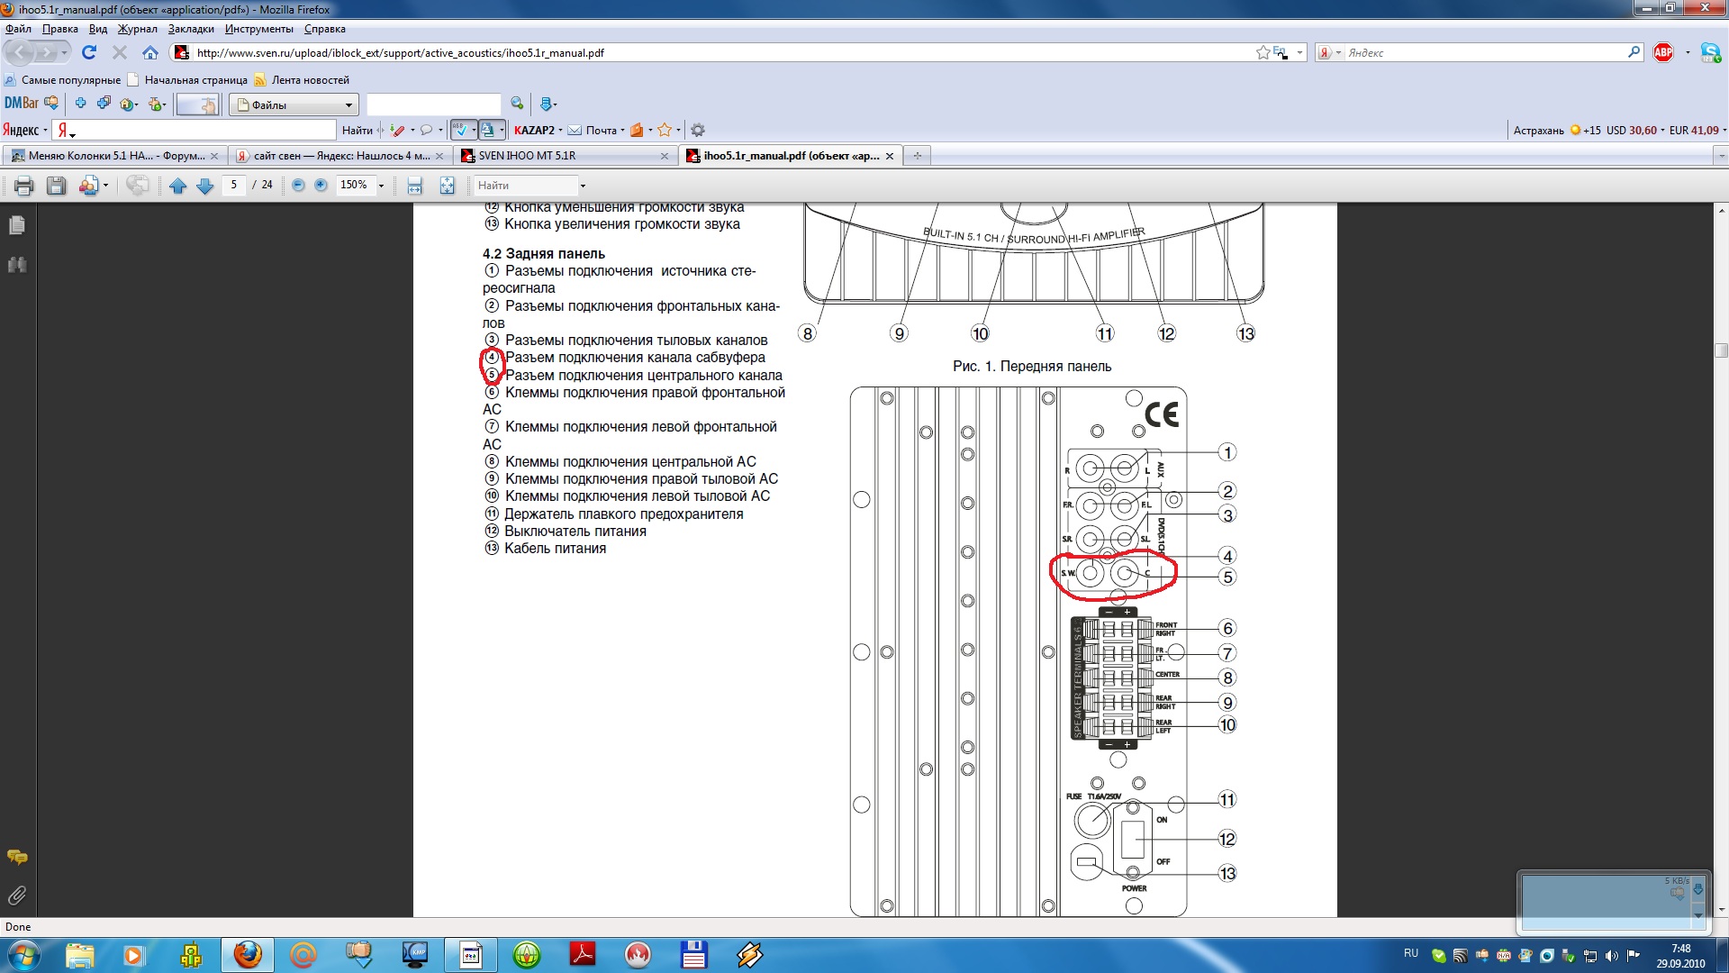Click the PDF Найти search field
Screen dimensions: 1729x973
pyautogui.click(x=525, y=186)
